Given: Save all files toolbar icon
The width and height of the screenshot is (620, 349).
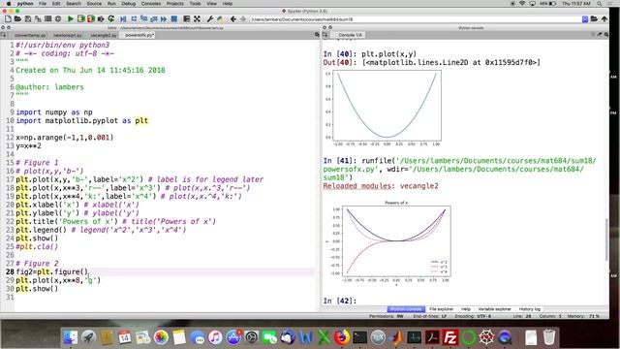Looking at the screenshot, I should point(38,19).
